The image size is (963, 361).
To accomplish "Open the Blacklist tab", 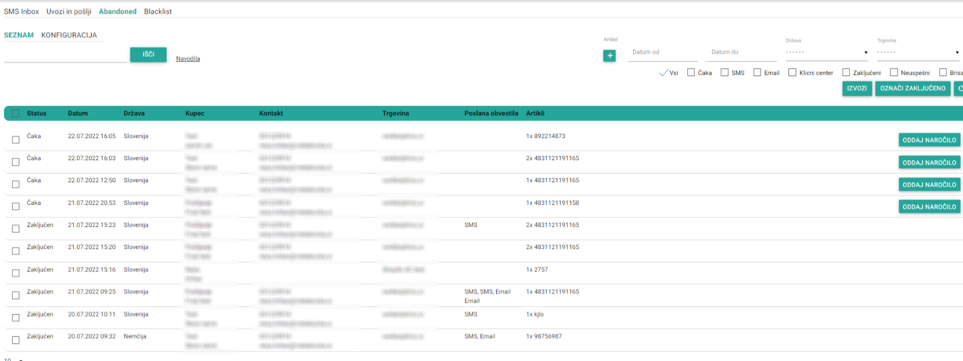I will coord(158,11).
